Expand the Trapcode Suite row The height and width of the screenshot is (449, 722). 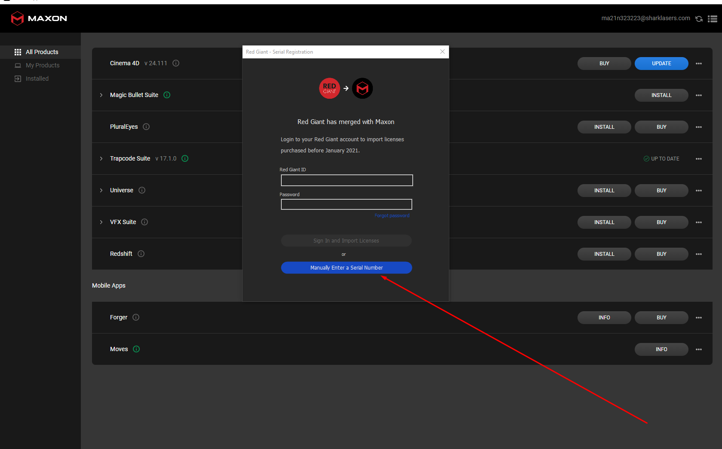[101, 158]
